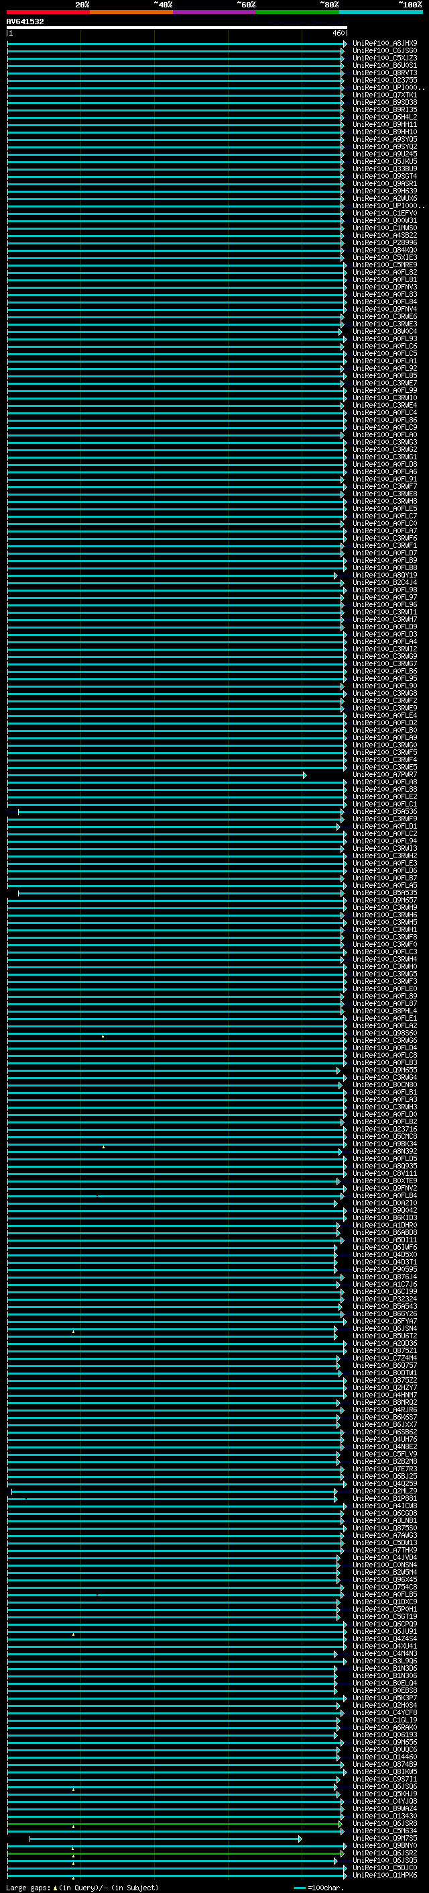Open hit UniRef100_Q00W31
Viewport: 429px width, 1893px height.
pos(384,220)
